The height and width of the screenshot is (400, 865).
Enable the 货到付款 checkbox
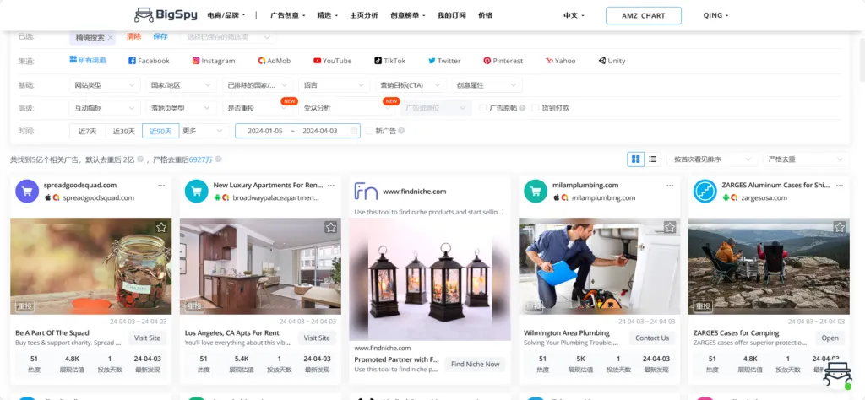pyautogui.click(x=535, y=108)
